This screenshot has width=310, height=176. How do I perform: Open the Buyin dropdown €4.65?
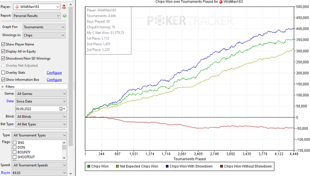pos(39,173)
